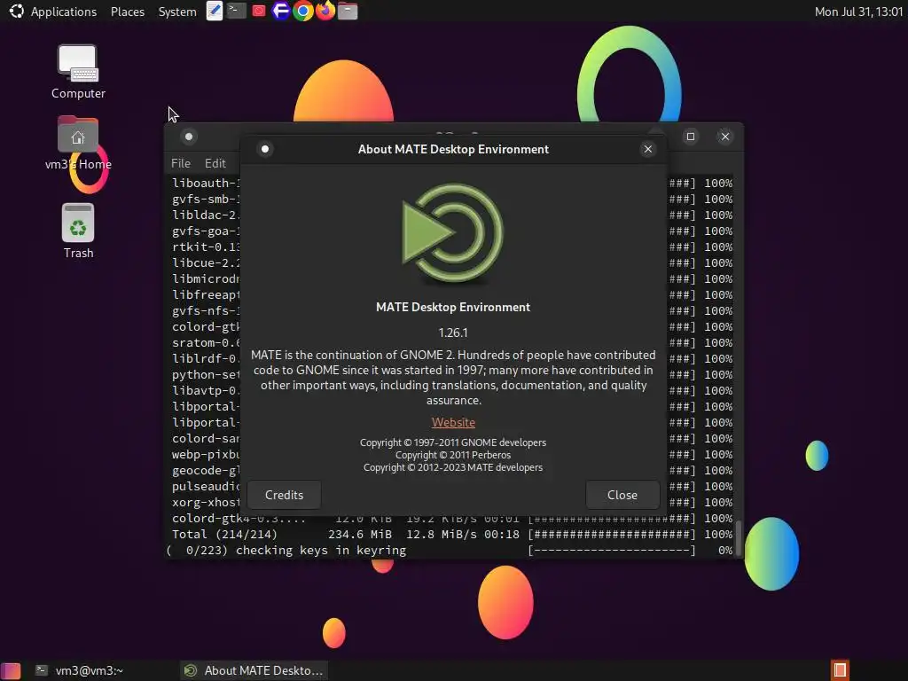Viewport: 908px width, 681px height.
Task: Click the red screenshot tool panel icon
Action: point(259,11)
